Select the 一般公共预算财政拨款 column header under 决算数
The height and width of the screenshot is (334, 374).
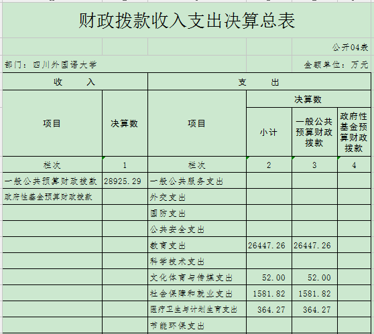pos(314,132)
